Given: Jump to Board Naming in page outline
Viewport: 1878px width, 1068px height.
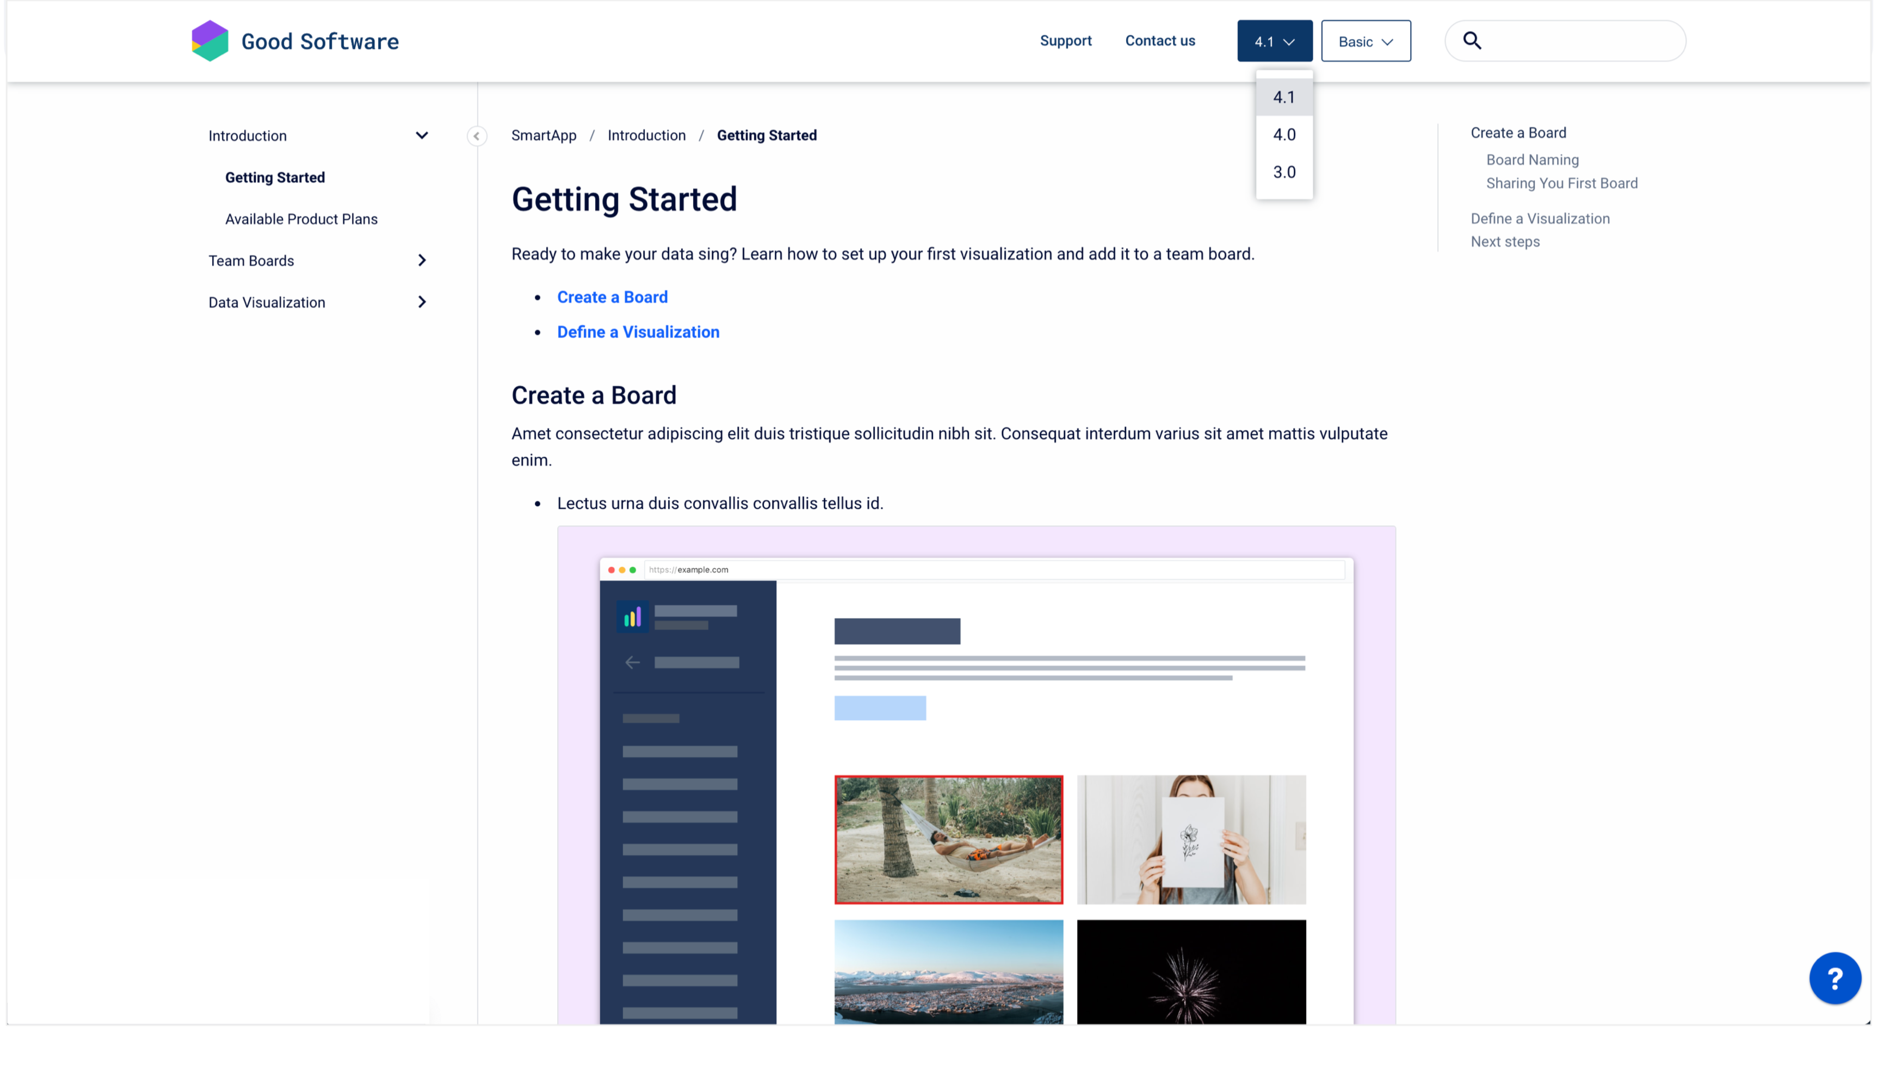Looking at the screenshot, I should (x=1531, y=160).
